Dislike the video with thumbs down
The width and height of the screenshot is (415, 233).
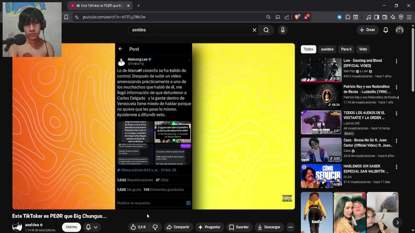pyautogui.click(x=155, y=227)
